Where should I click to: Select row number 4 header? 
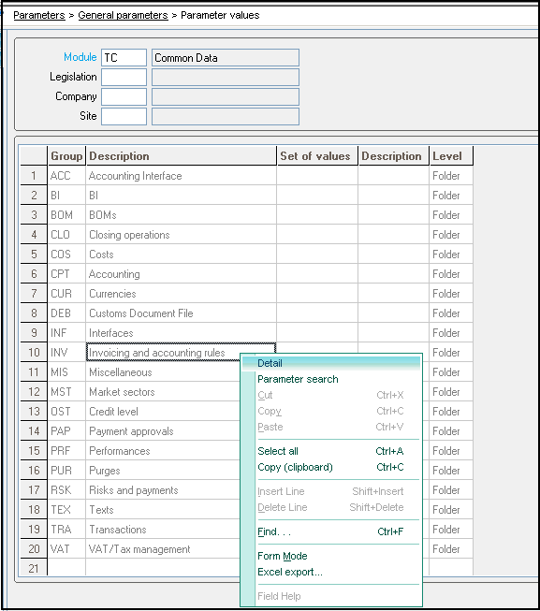click(x=34, y=235)
